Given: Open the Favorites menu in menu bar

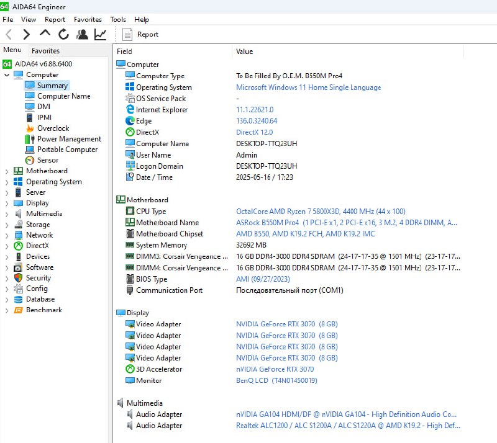Looking at the screenshot, I should click(88, 20).
